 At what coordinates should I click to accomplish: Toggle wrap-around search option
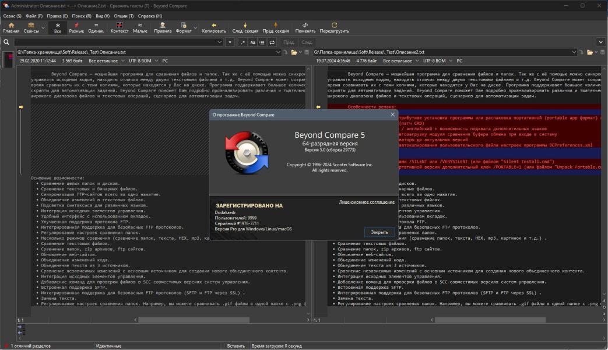(272, 42)
